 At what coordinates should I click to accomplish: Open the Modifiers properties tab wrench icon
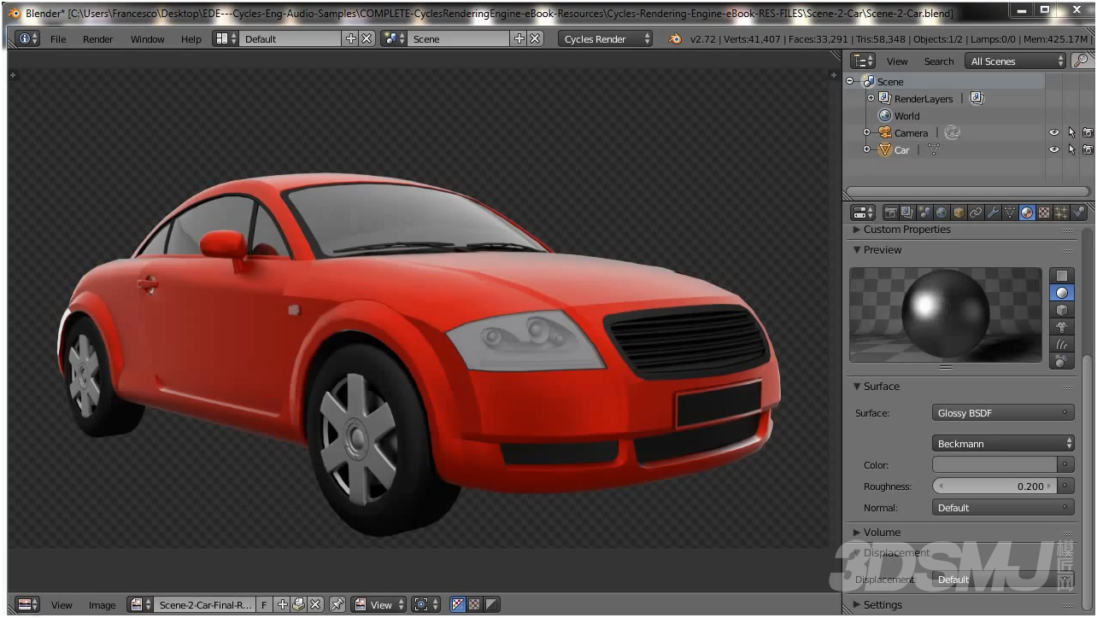coord(993,213)
